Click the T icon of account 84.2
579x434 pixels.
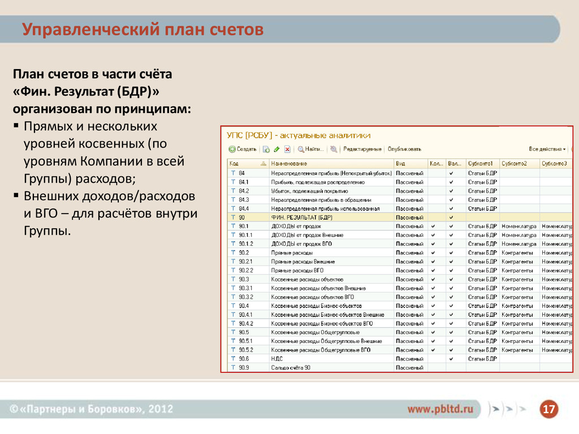pos(233,190)
